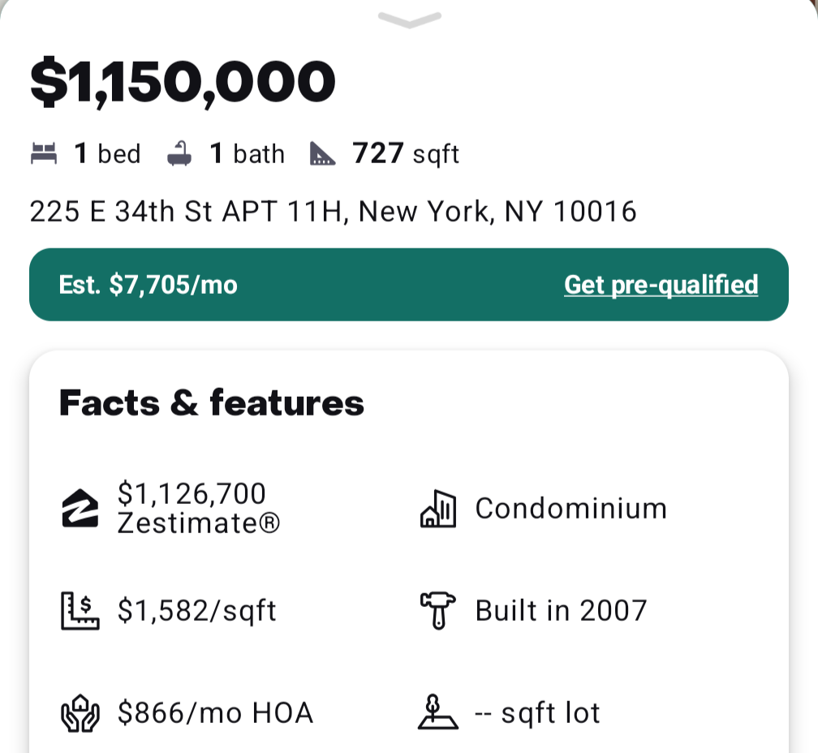
Task: Tap the Est. $7,705/mo payment banner
Action: click(409, 285)
